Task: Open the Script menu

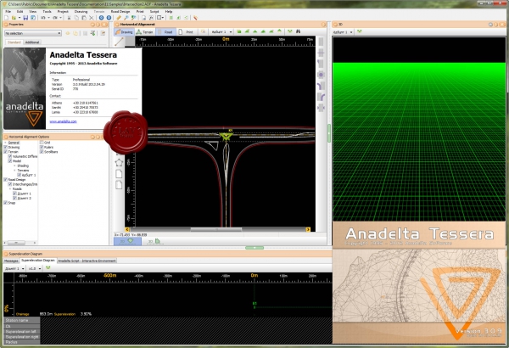Action: pos(154,11)
